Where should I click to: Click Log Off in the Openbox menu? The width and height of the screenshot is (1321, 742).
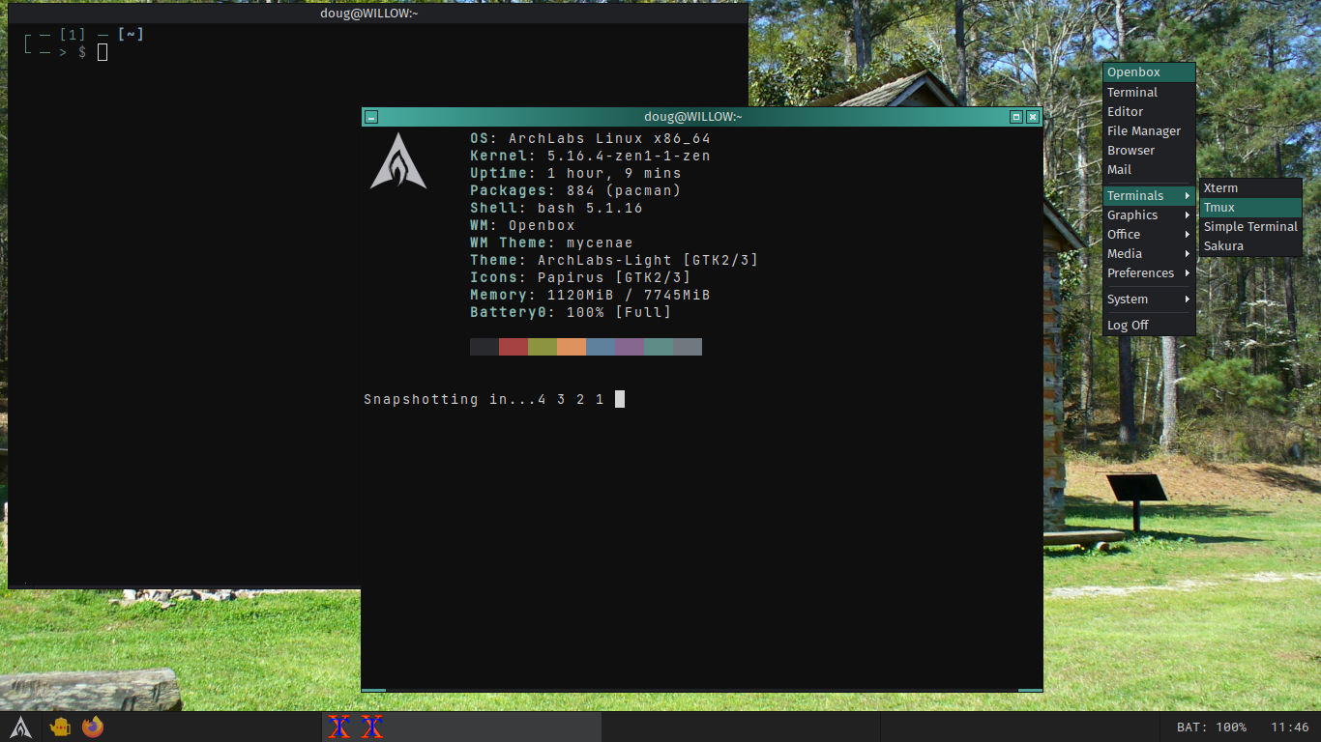coord(1149,326)
